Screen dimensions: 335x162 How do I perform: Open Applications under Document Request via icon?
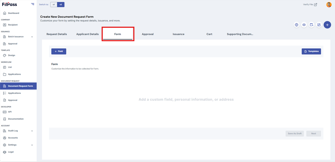(x=4, y=93)
